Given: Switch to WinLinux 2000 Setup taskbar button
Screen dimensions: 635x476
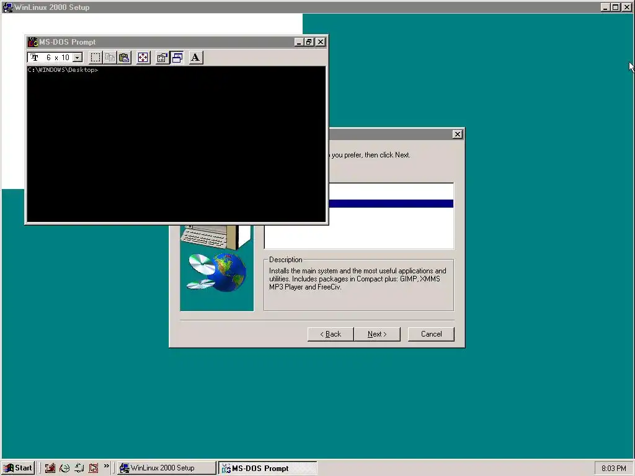Looking at the screenshot, I should click(167, 468).
